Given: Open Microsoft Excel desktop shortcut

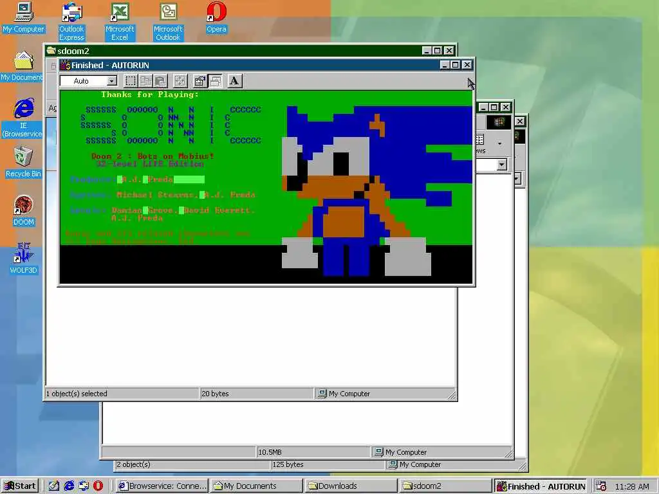Looking at the screenshot, I should pos(120,22).
